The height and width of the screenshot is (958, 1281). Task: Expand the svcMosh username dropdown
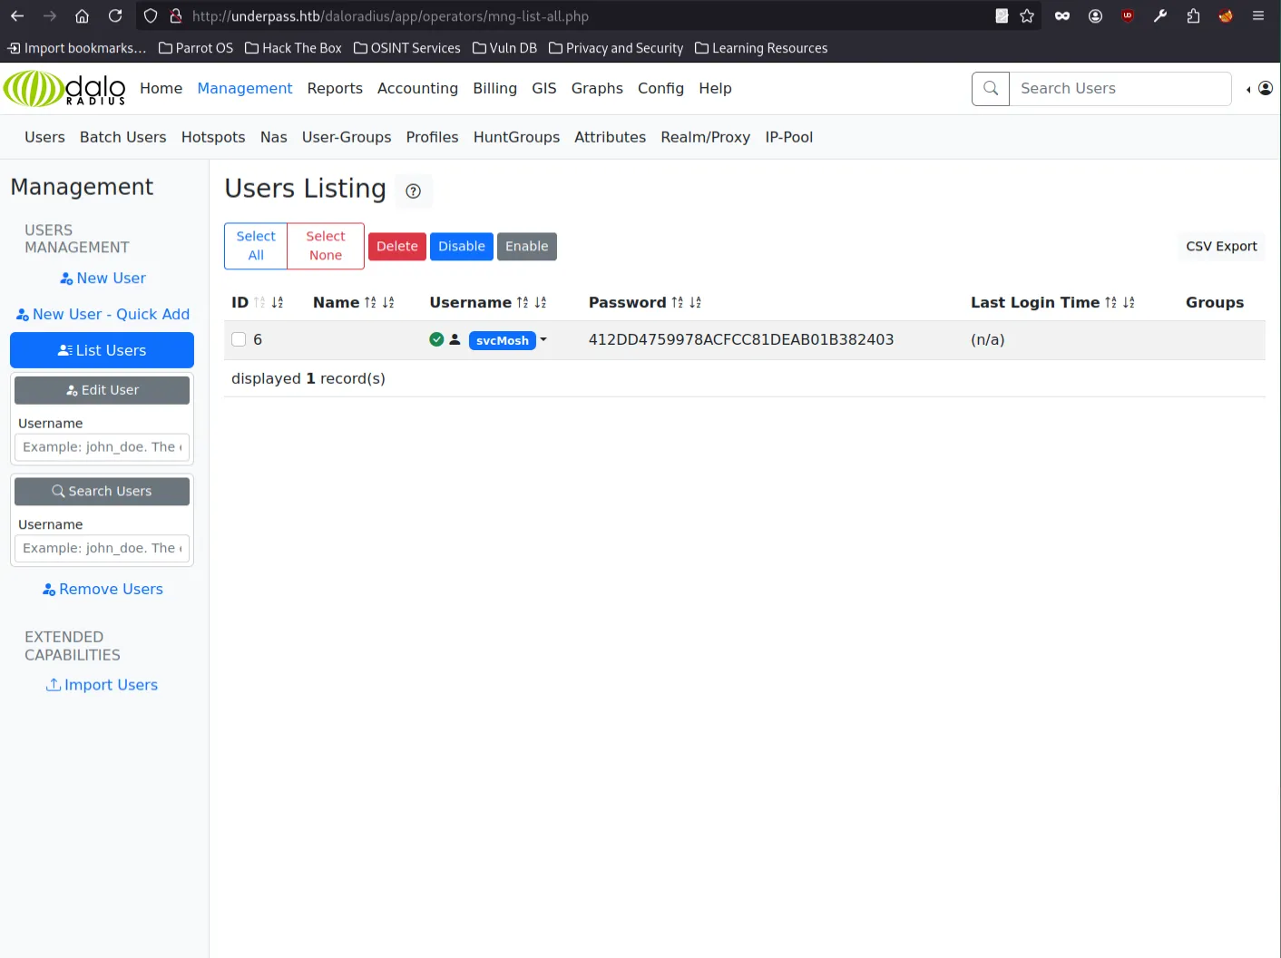543,340
